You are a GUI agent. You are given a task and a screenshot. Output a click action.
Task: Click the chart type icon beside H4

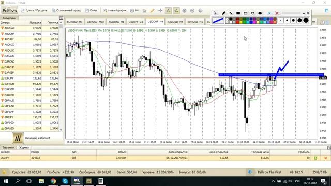(x=144, y=10)
